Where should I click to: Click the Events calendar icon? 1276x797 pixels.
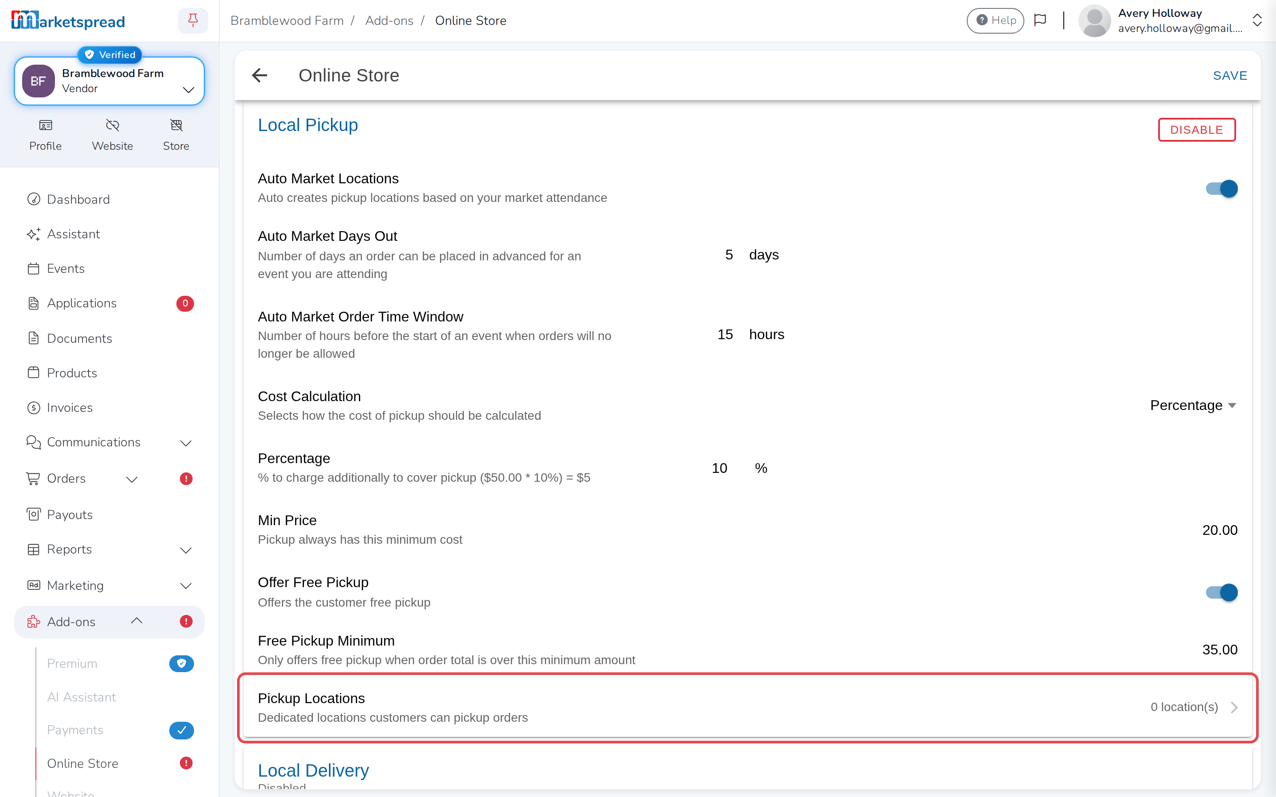pyautogui.click(x=34, y=269)
